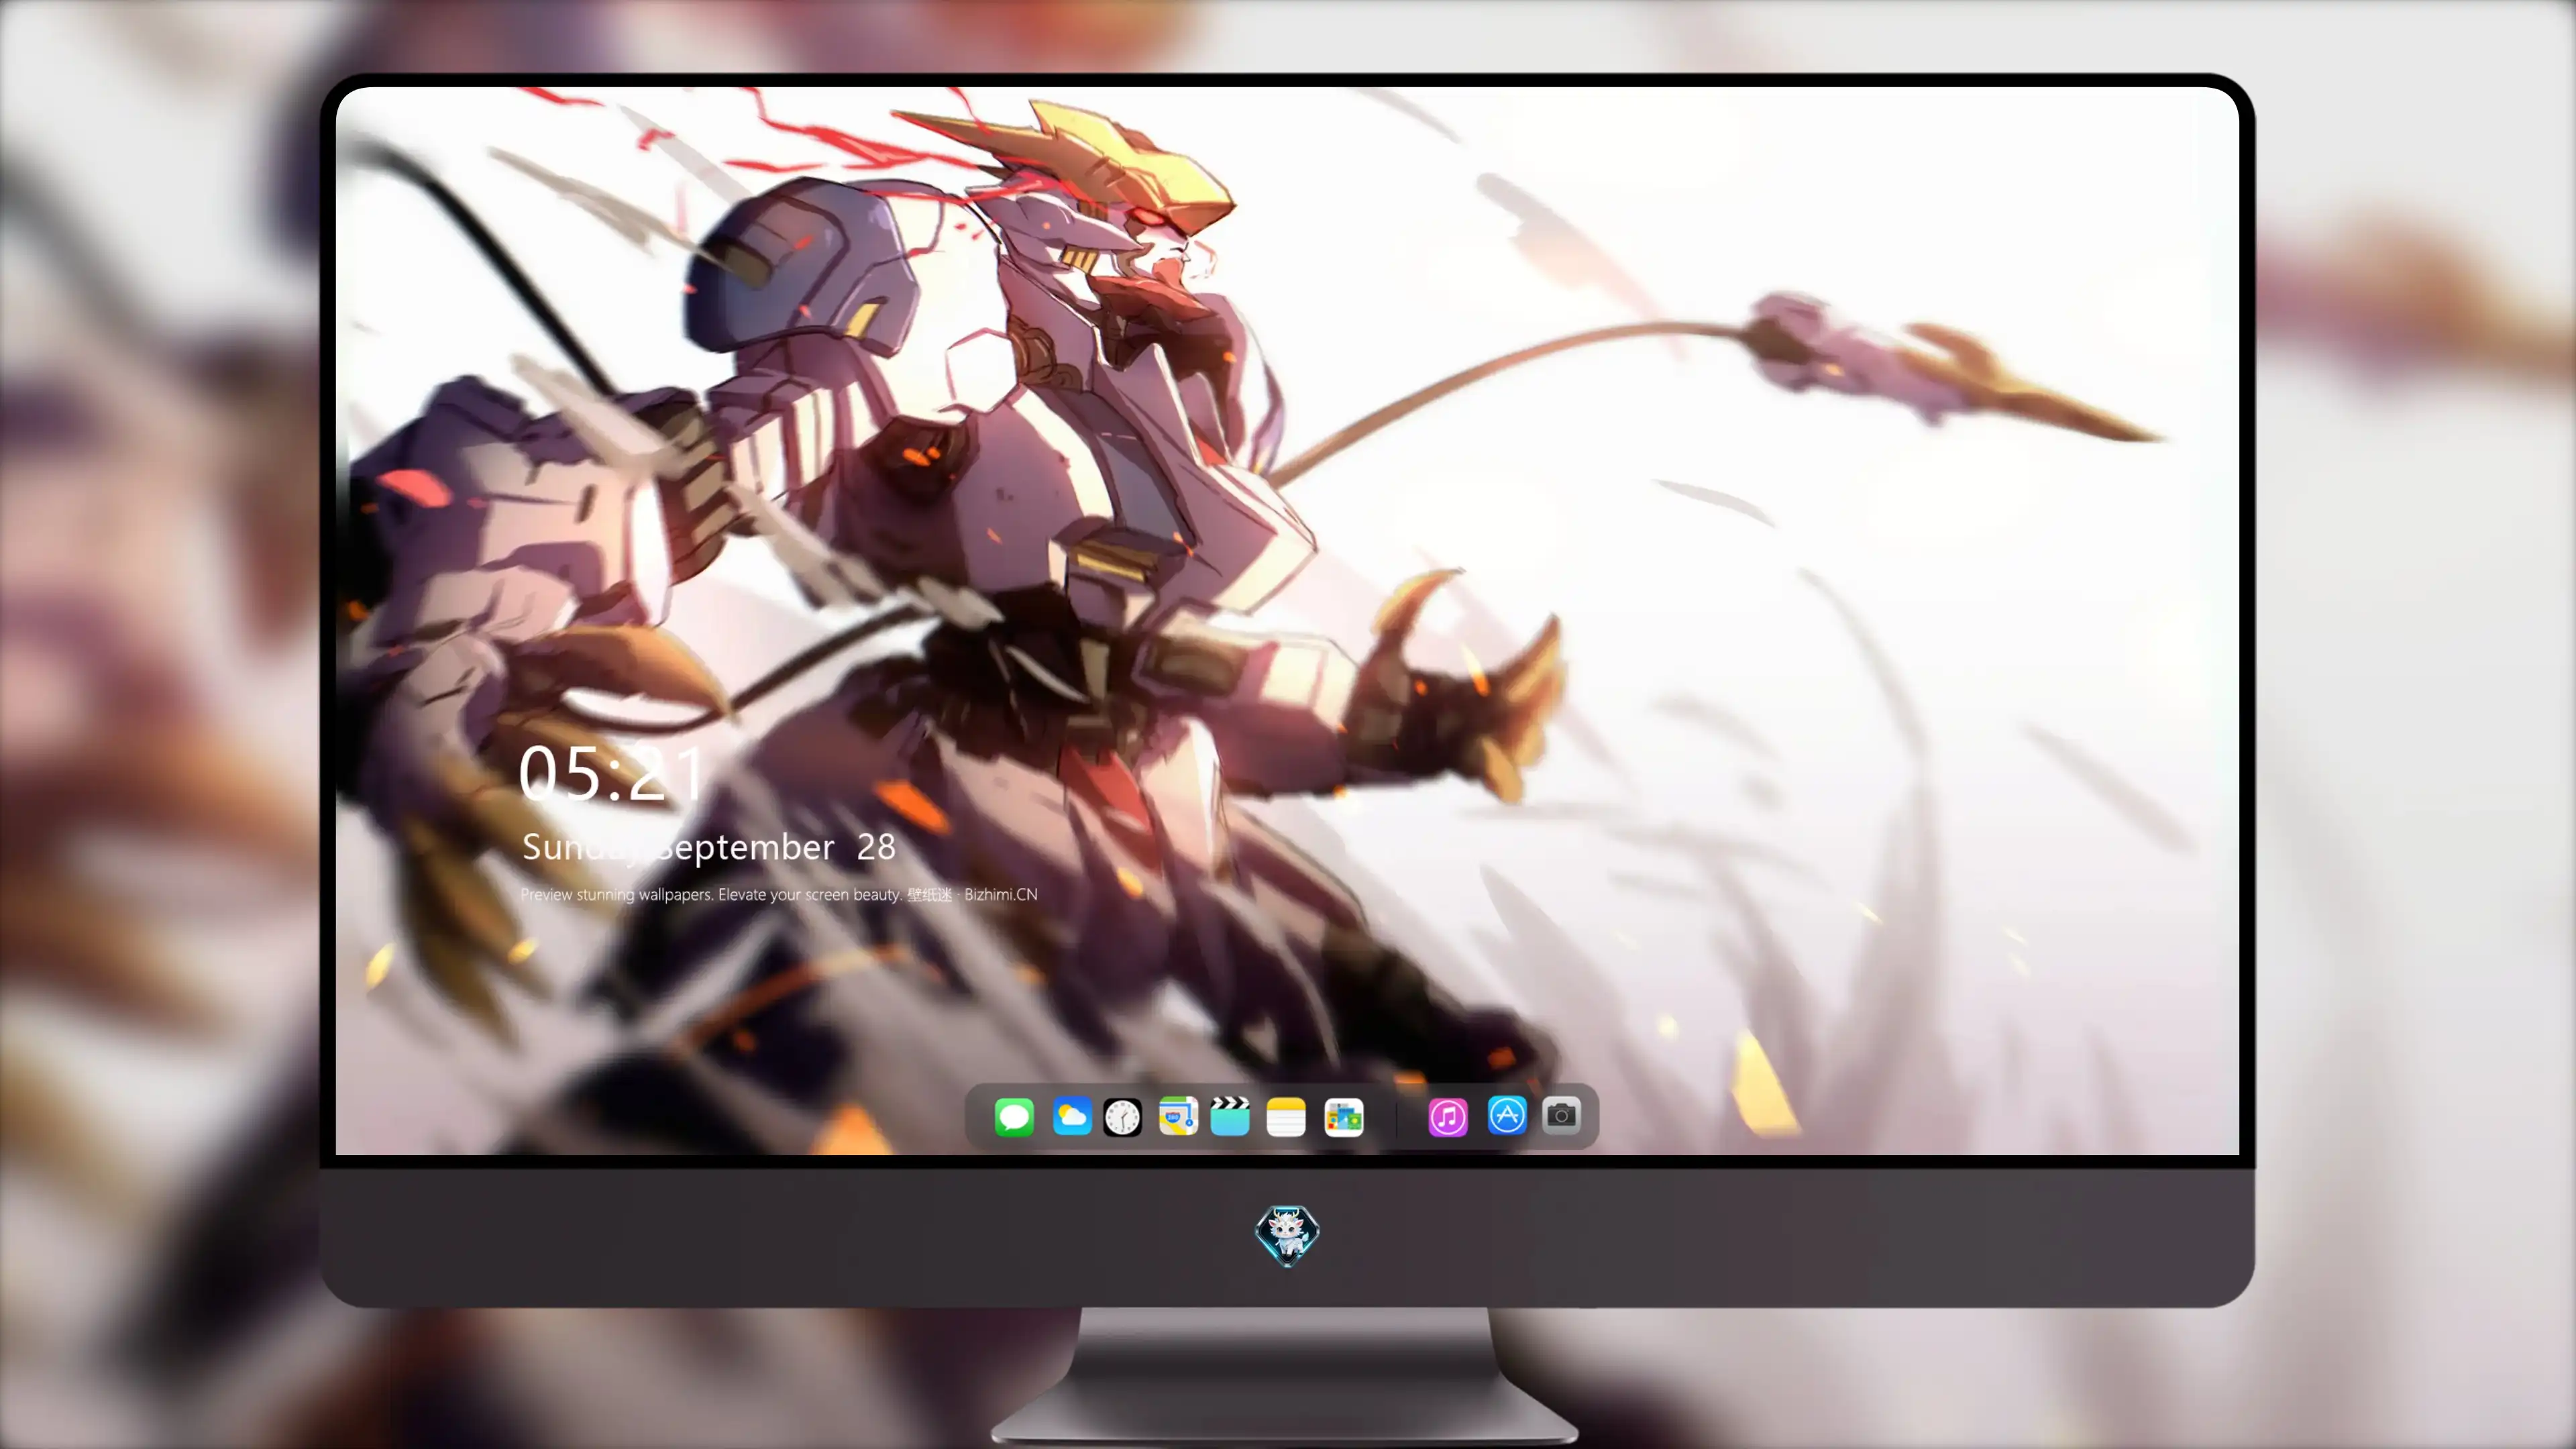Open the Maps app in the dock
Image resolution: width=2576 pixels, height=1449 pixels.
click(1178, 1116)
